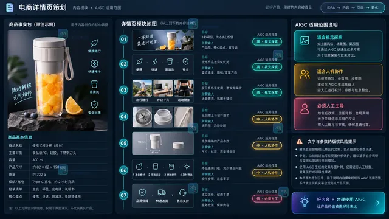
Task: Click the person icon in 必须人工主导 card
Action: pos(305,109)
